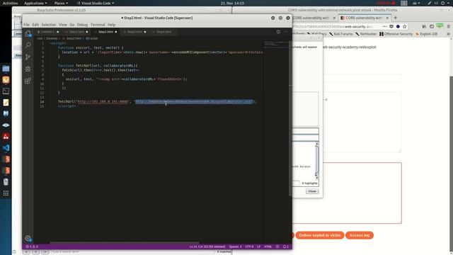Change language mode via HTML in status bar

pyautogui.click(x=268, y=246)
